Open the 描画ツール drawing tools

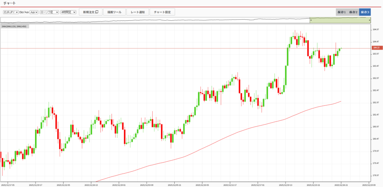click(x=114, y=12)
